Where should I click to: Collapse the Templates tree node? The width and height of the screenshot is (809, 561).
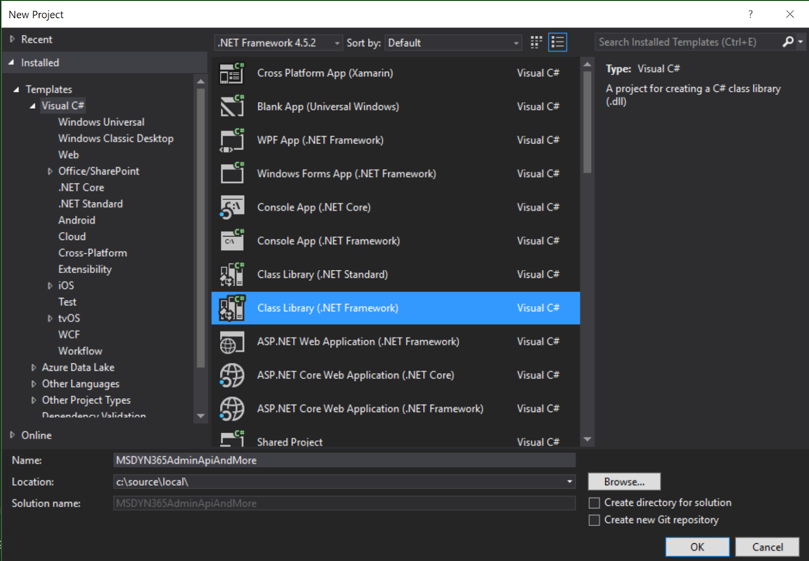point(16,89)
